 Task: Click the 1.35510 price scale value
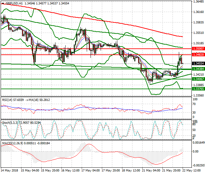(x=198, y=33)
